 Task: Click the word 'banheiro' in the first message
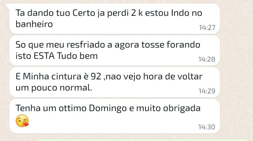pyautogui.click(x=34, y=24)
